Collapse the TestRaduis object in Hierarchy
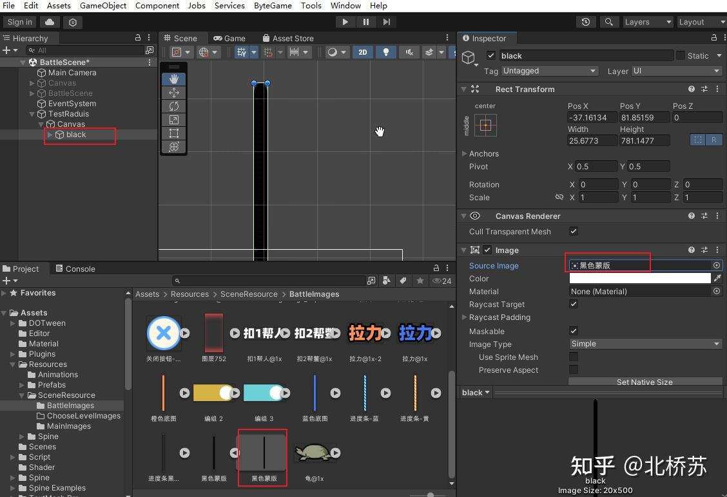 32,114
